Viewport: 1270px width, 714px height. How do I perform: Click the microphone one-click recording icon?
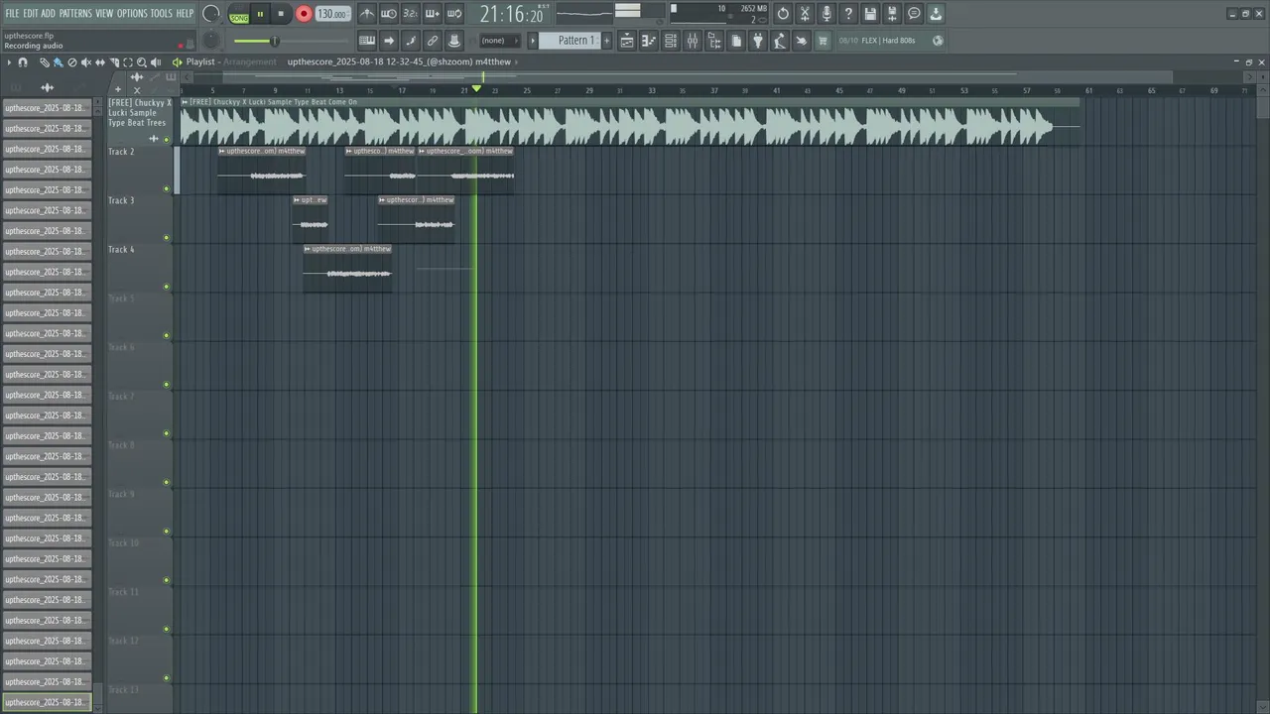pyautogui.click(x=826, y=14)
